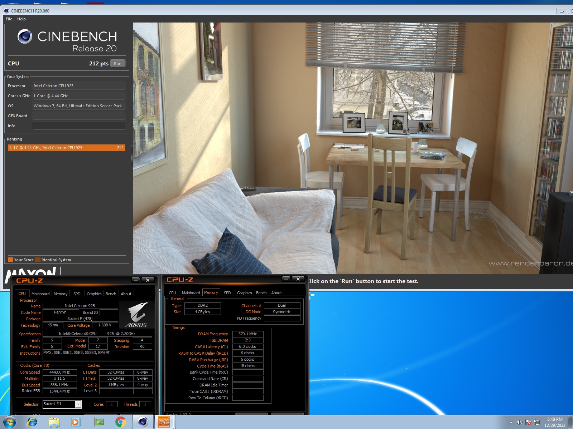Launch Google Chrome from the taskbar

coord(121,422)
